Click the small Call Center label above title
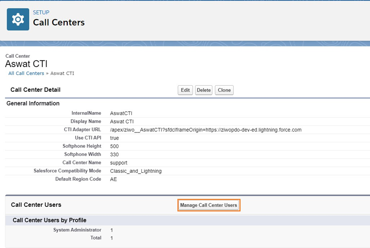Screen dimensions: 370x248 (x=18, y=56)
